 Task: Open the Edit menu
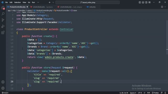point(11,2)
